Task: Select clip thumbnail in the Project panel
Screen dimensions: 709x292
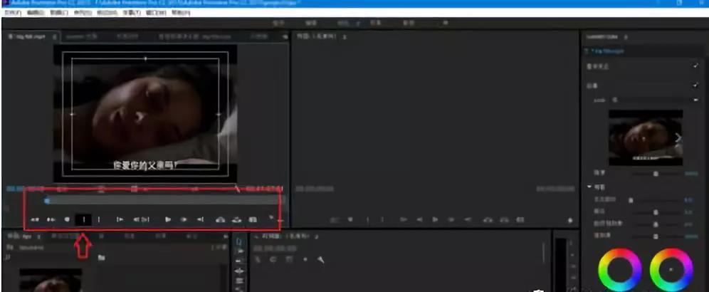Action: [x=51, y=280]
